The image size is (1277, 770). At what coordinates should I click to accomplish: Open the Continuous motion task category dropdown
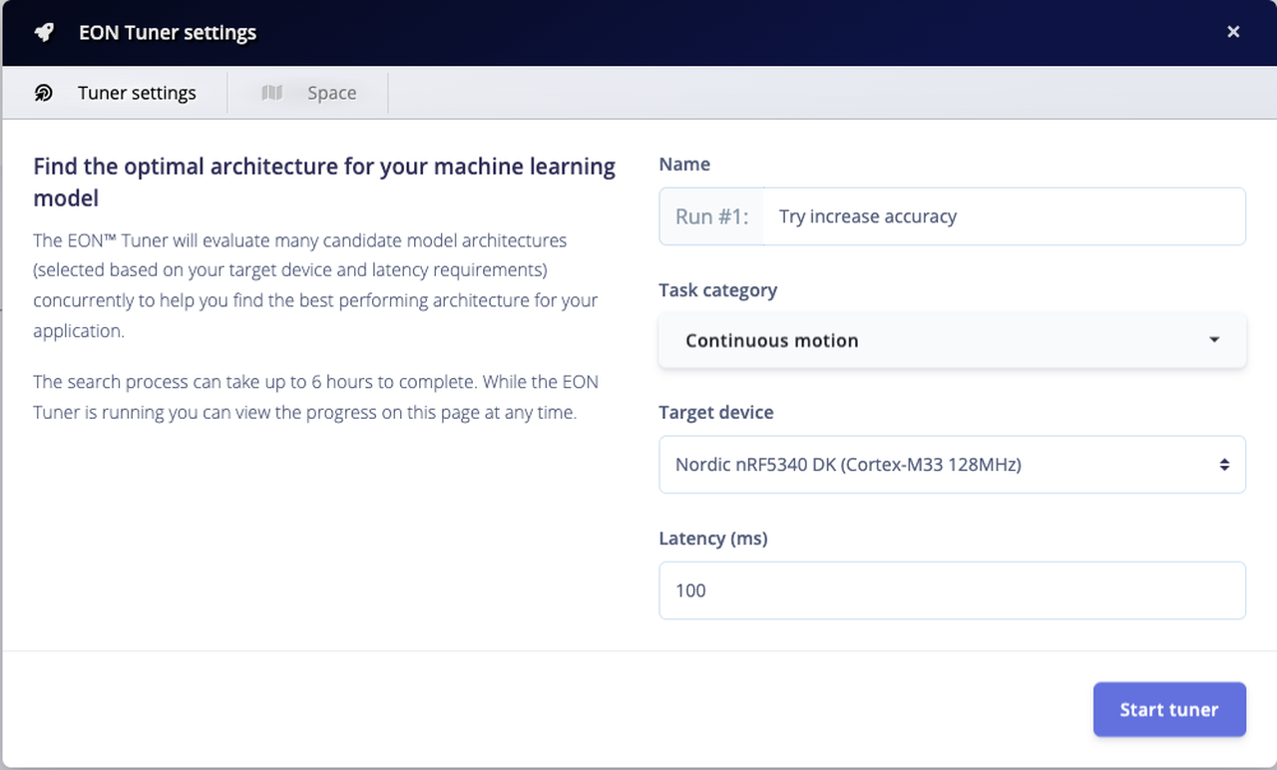[952, 340]
